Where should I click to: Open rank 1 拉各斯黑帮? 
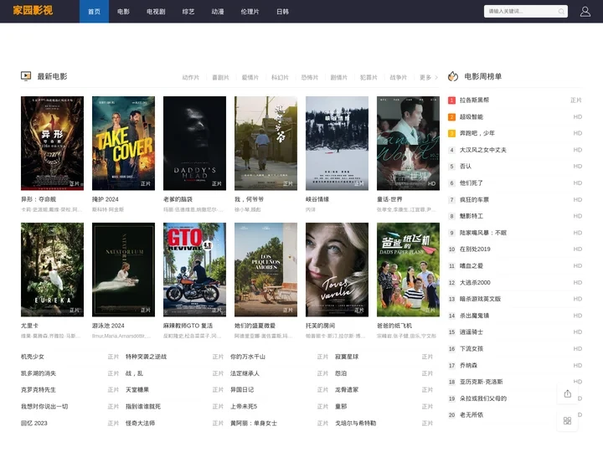click(474, 100)
